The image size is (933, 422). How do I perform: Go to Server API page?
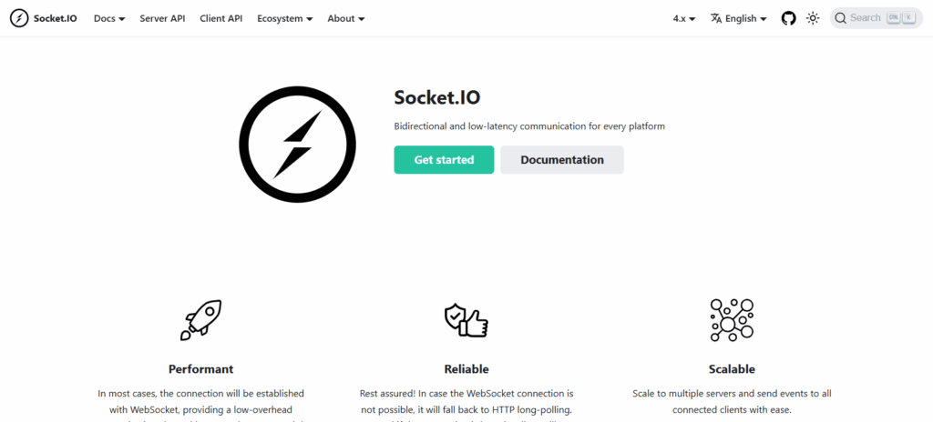tap(162, 18)
